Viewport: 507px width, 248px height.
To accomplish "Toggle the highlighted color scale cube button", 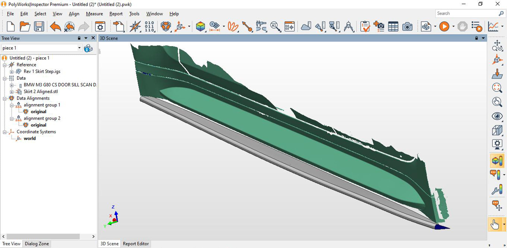I will (x=497, y=161).
